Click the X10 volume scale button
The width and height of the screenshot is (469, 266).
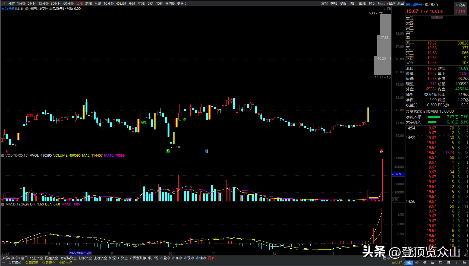(395, 199)
